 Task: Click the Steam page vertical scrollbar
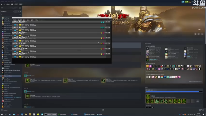pos(205,25)
